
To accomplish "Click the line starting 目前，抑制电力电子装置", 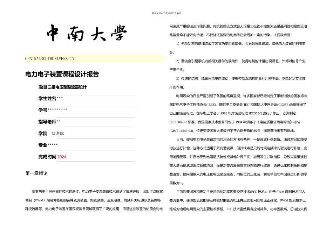I will click(242, 140).
